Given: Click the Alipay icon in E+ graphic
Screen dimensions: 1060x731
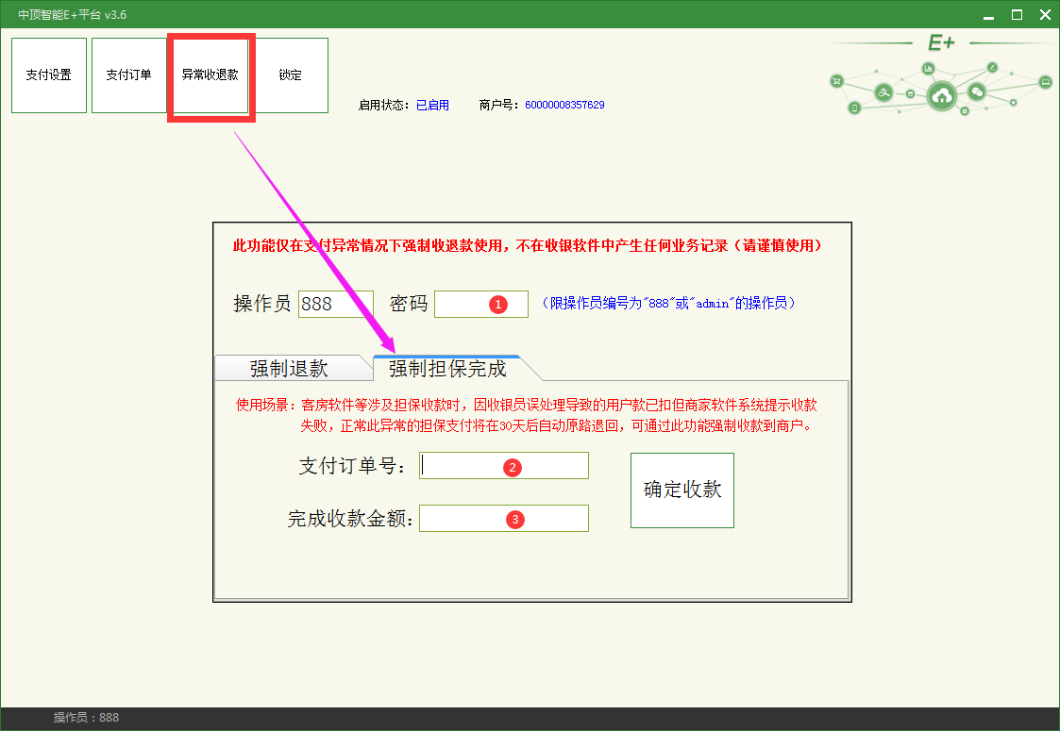Looking at the screenshot, I should (883, 92).
